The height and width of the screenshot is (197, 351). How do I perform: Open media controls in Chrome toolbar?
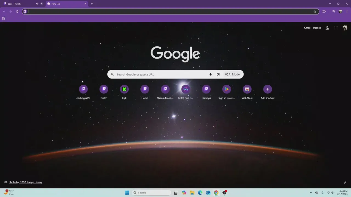(x=334, y=11)
